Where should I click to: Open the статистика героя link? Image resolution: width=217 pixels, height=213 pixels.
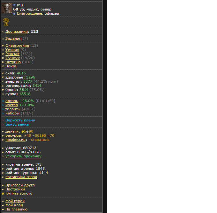point(21,177)
